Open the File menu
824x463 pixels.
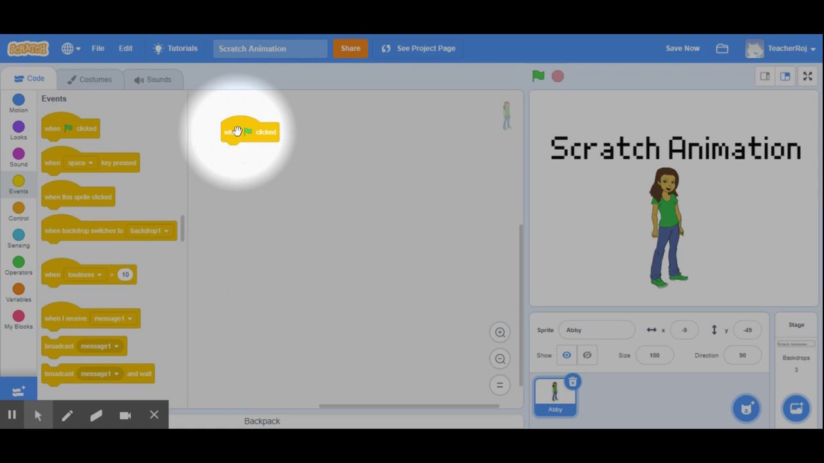click(98, 48)
